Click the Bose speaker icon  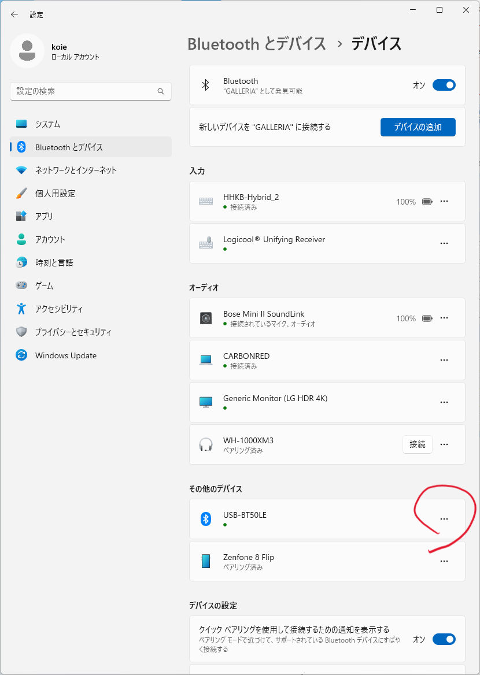(x=206, y=318)
